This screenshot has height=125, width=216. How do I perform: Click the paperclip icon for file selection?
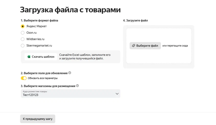(133, 46)
